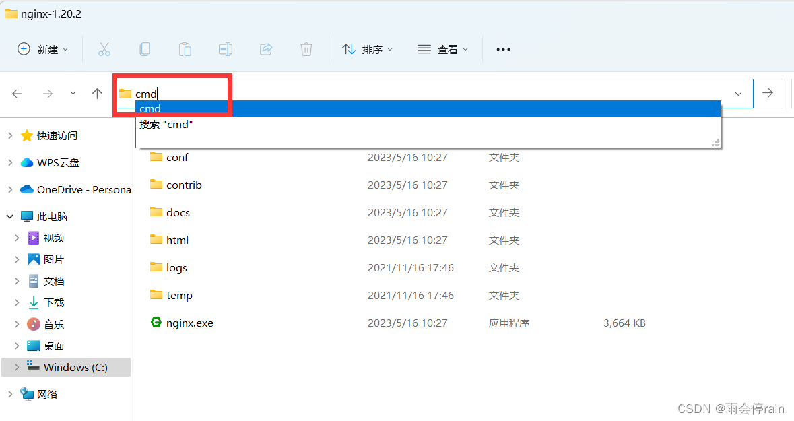Select 快速访问 in navigation pane

point(49,135)
